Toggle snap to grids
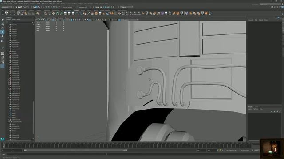284x159 pixels. point(46,7)
